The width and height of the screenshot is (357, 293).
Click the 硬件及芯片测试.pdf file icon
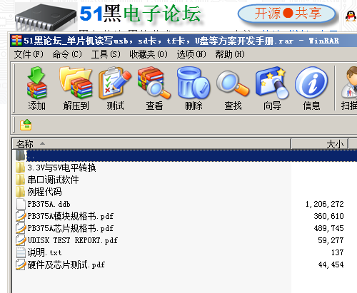pyautogui.click(x=21, y=264)
